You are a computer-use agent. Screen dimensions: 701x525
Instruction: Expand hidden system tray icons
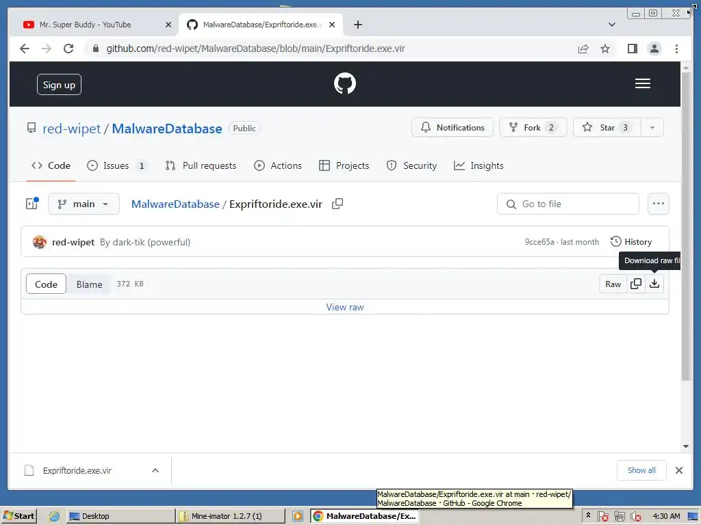(x=588, y=515)
